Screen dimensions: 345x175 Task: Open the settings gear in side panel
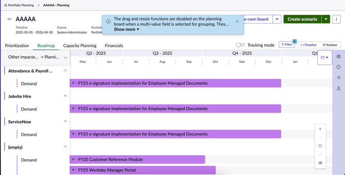pyautogui.click(x=338, y=57)
